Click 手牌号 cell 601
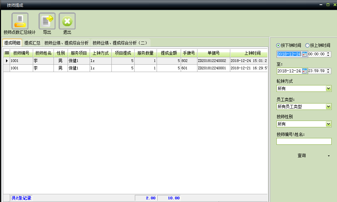 (189, 68)
